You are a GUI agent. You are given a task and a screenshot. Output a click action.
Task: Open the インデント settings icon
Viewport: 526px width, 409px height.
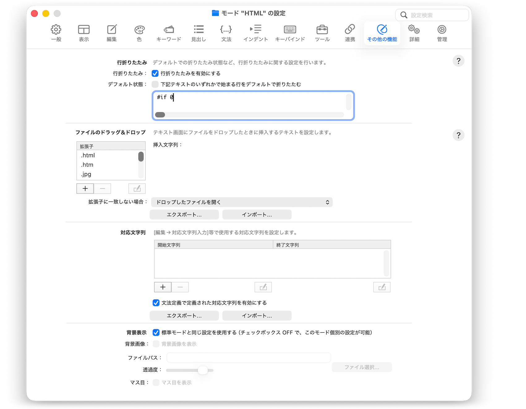(x=255, y=30)
